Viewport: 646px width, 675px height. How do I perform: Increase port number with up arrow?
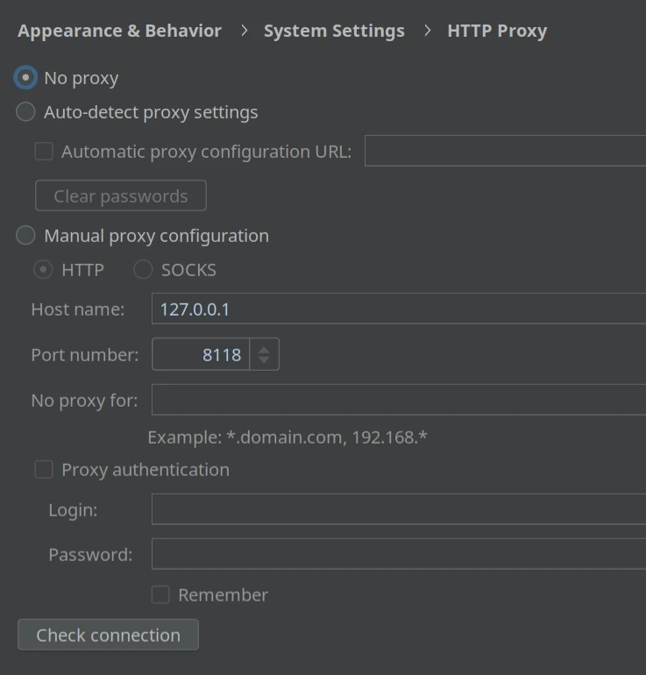(264, 350)
